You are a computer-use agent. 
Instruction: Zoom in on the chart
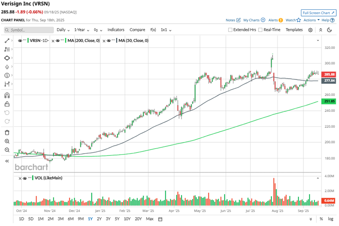coord(7,141)
